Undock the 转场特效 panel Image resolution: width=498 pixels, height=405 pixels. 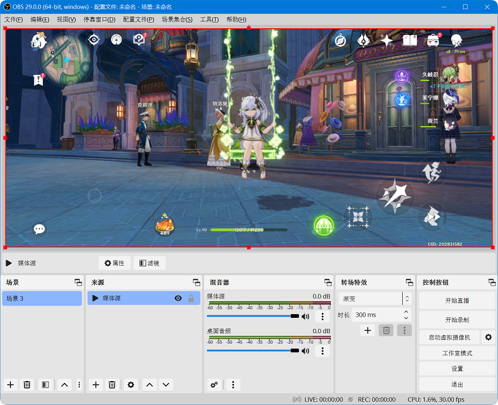coord(410,282)
